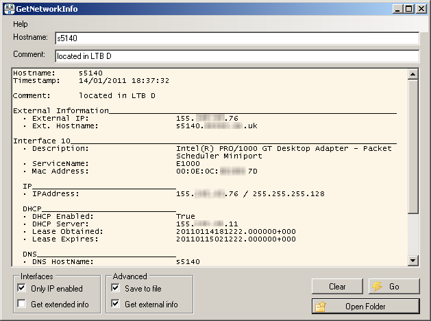
Task: Click the output pane scrollbar thumb
Action: pos(413,144)
